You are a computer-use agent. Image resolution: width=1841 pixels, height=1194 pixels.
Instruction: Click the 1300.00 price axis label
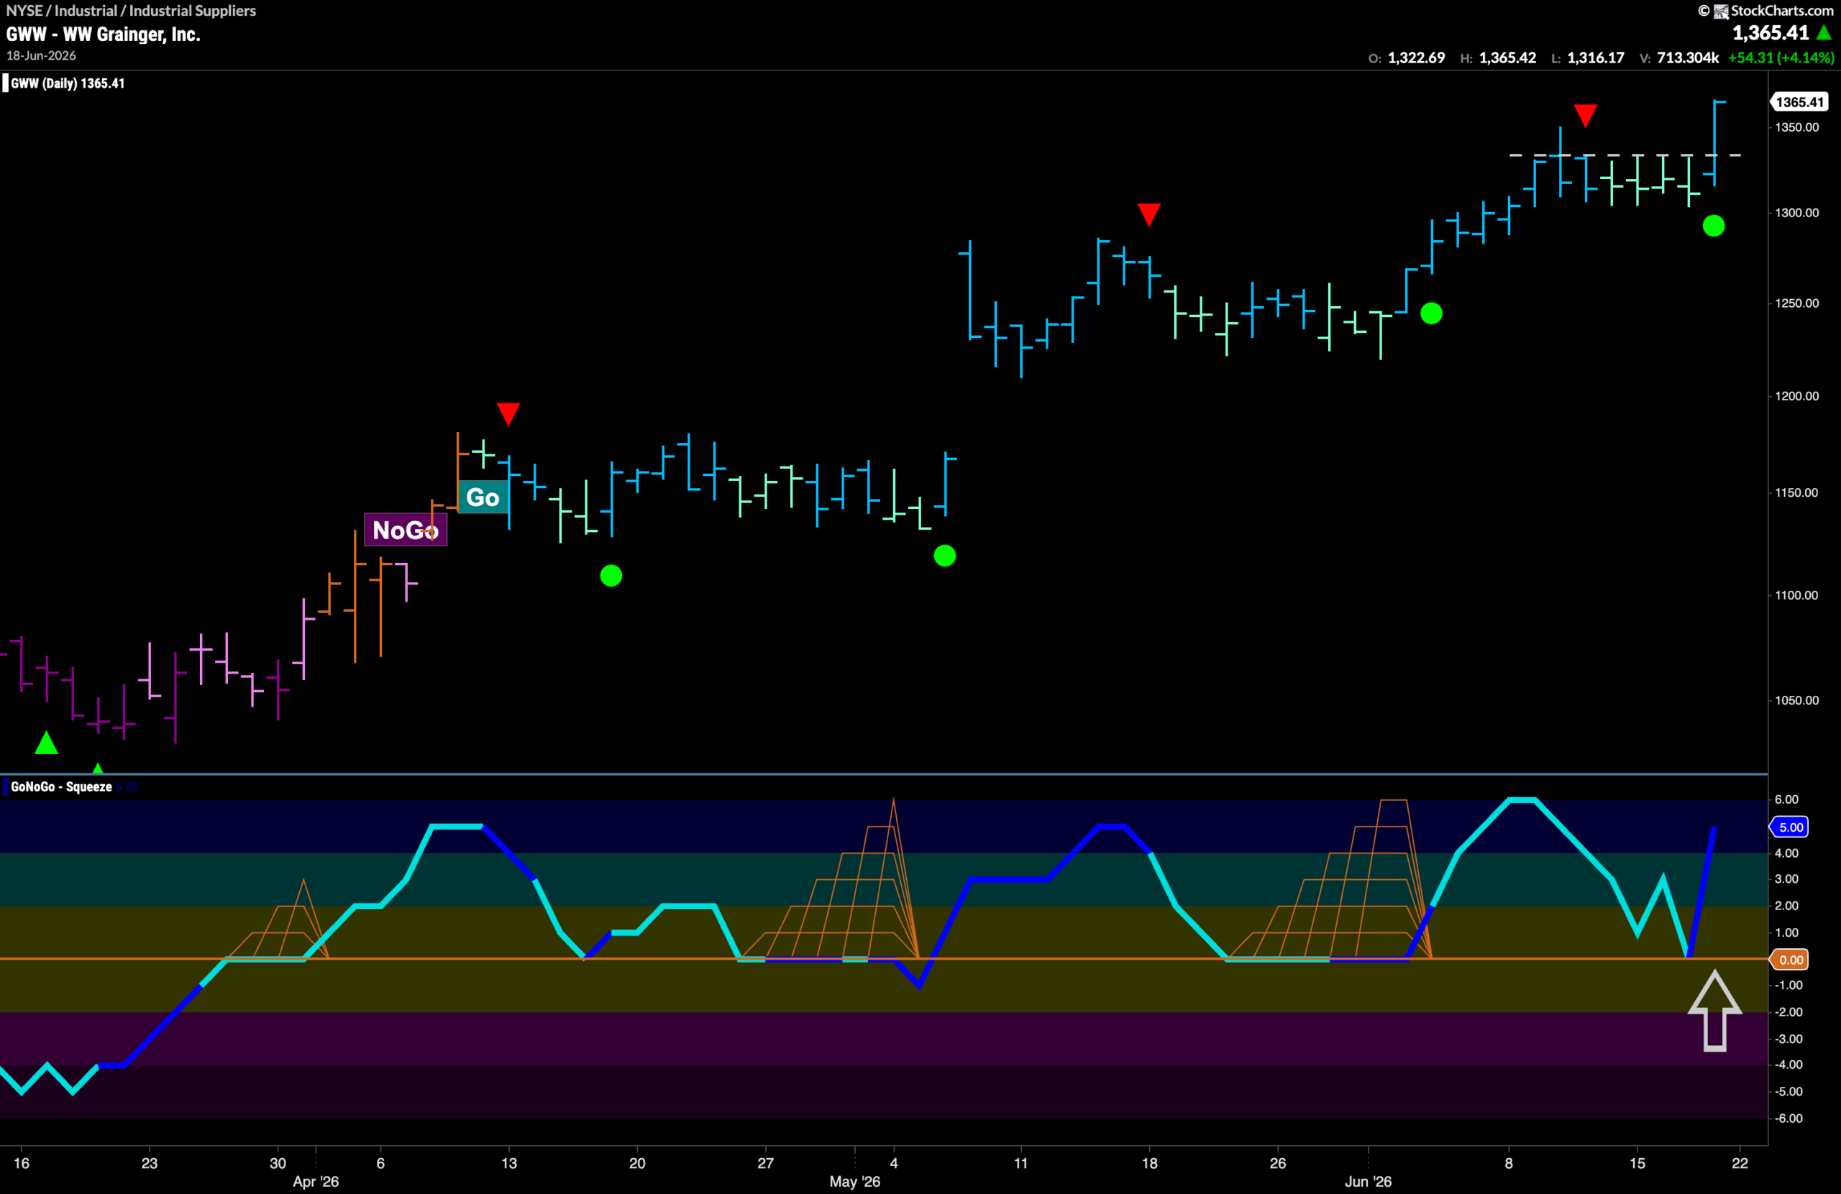coord(1797,213)
